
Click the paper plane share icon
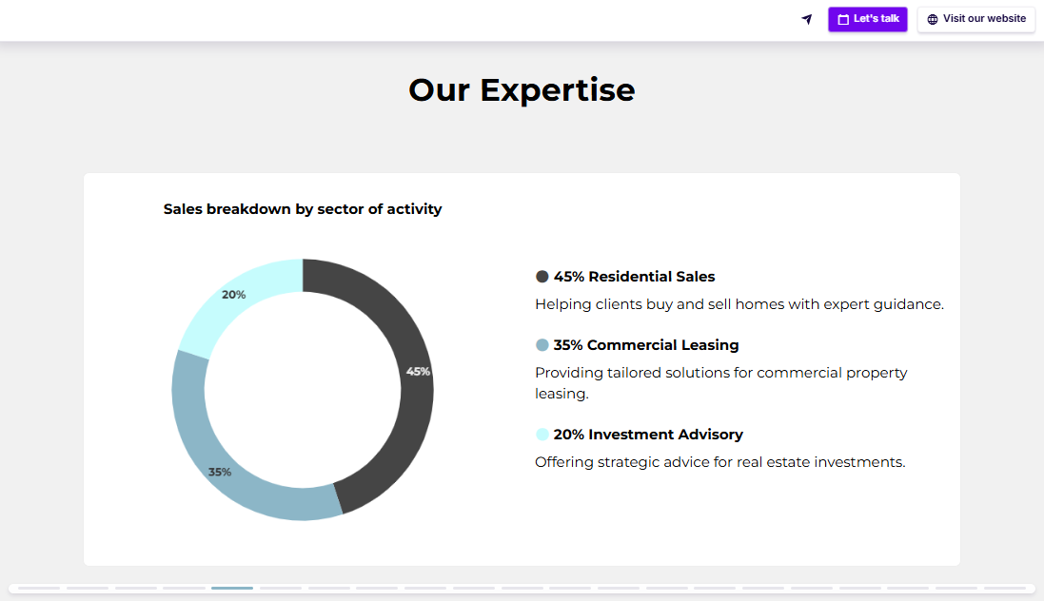coord(806,19)
